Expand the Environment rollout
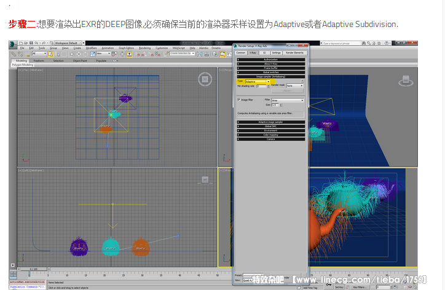The image size is (445, 290). point(270,130)
